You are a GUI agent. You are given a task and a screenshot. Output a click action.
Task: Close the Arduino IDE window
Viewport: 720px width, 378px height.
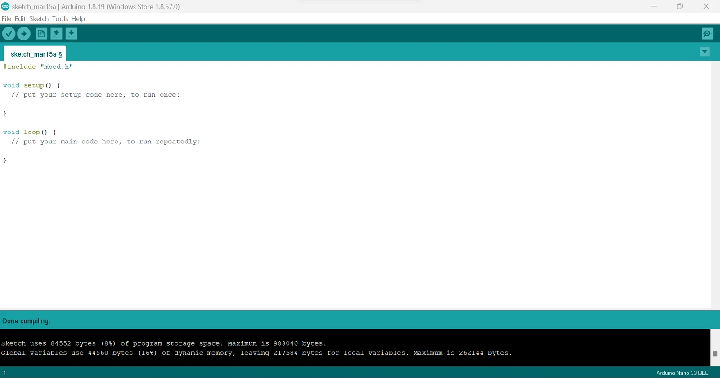706,6
